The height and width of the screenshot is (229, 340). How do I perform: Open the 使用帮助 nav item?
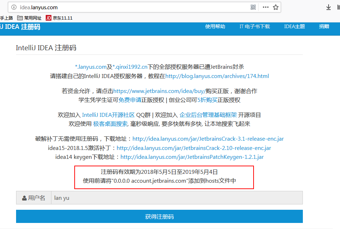pos(215,27)
